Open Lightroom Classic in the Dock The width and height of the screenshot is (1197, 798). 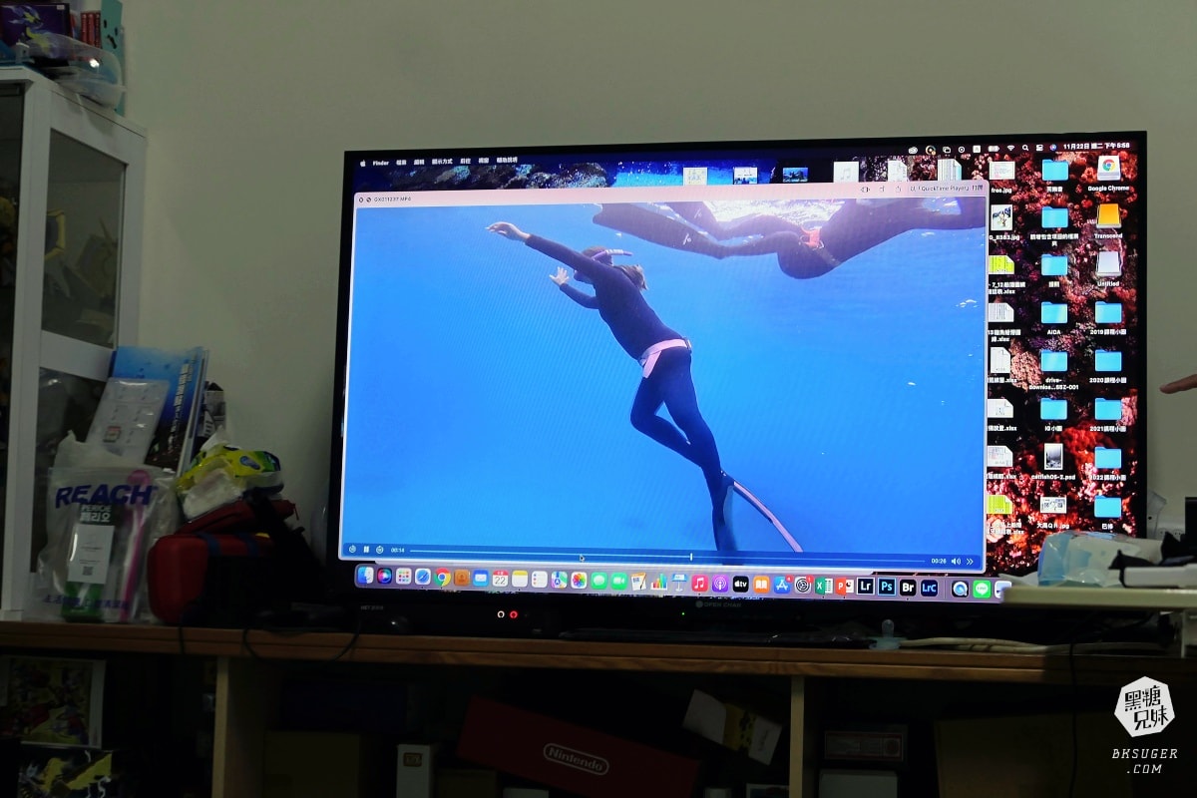point(929,588)
